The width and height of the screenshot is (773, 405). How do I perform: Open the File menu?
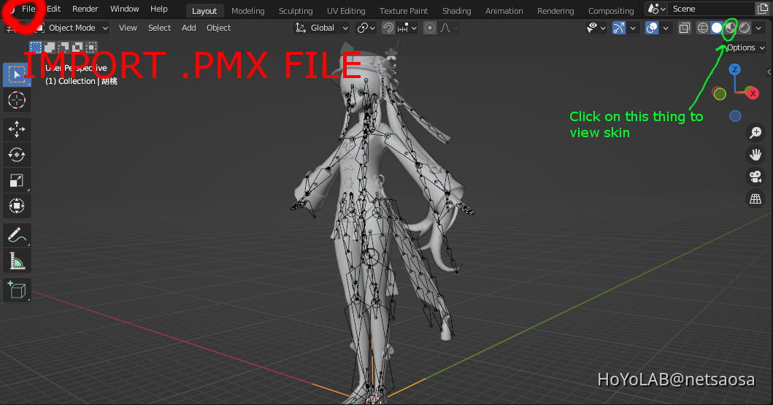(x=28, y=9)
